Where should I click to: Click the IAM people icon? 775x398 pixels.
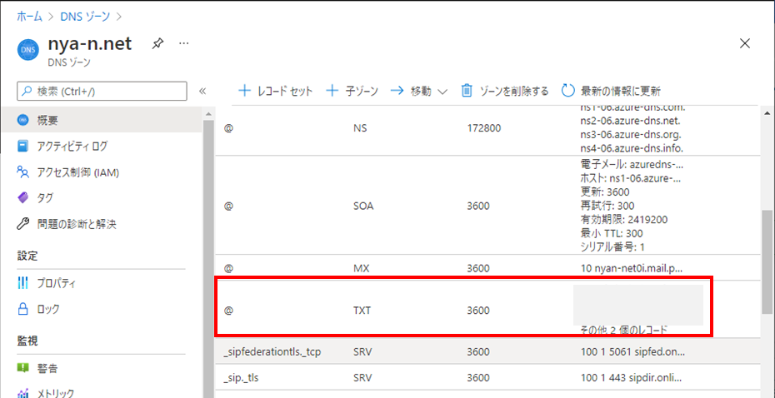pyautogui.click(x=22, y=172)
